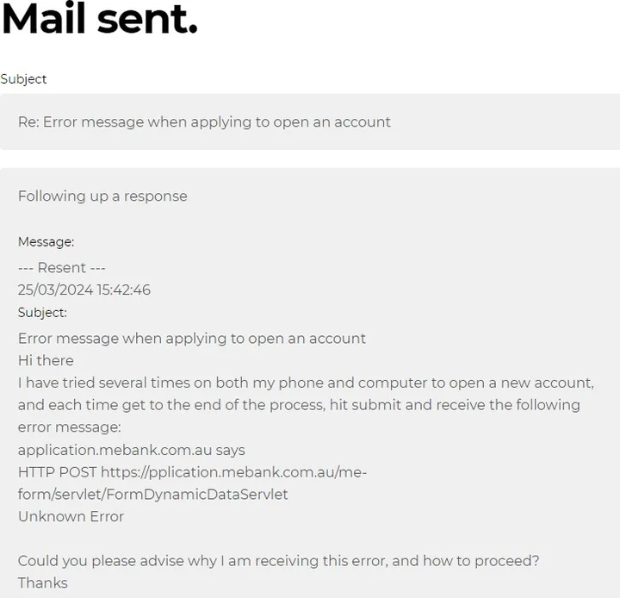Viewport: 620px width, 598px height.
Task: Click the 'Could you please advise' sentence
Action: (x=278, y=561)
